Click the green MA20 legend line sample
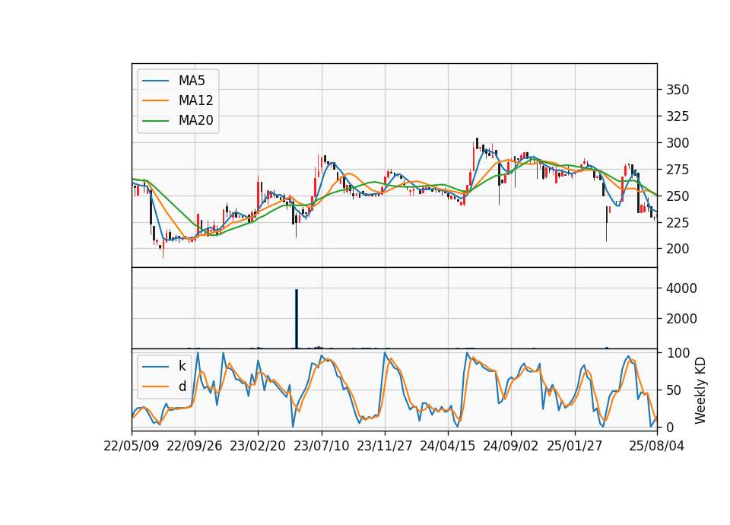This screenshot has height=525, width=730. pos(155,121)
